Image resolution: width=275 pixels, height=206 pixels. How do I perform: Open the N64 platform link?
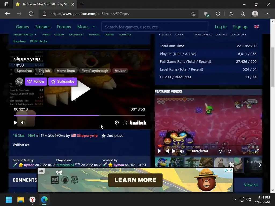tap(32, 135)
